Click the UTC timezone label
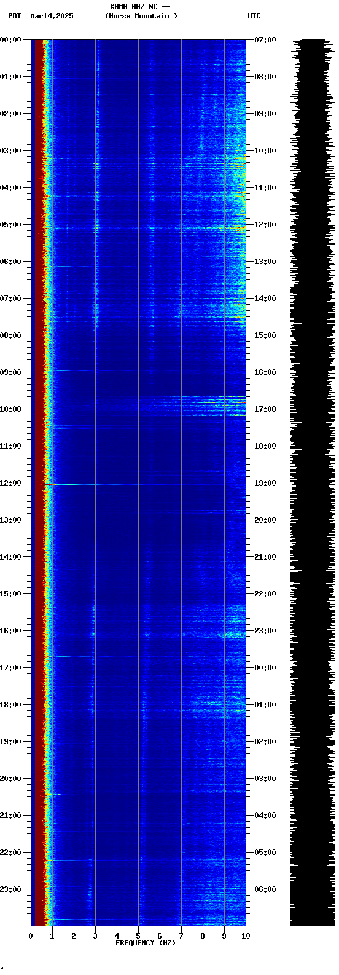The height and width of the screenshot is (975, 339). click(x=254, y=16)
